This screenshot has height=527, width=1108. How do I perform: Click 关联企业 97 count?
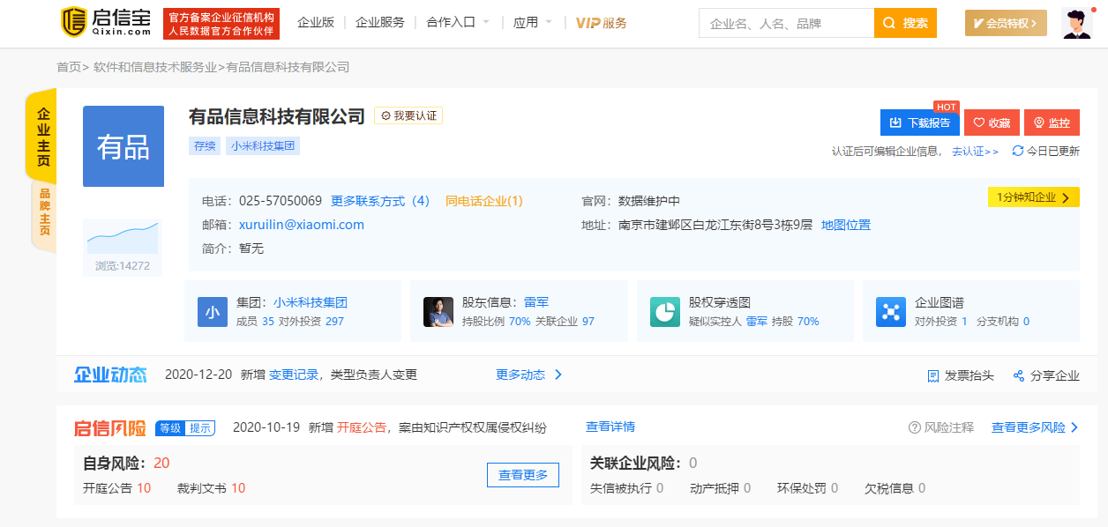(565, 322)
